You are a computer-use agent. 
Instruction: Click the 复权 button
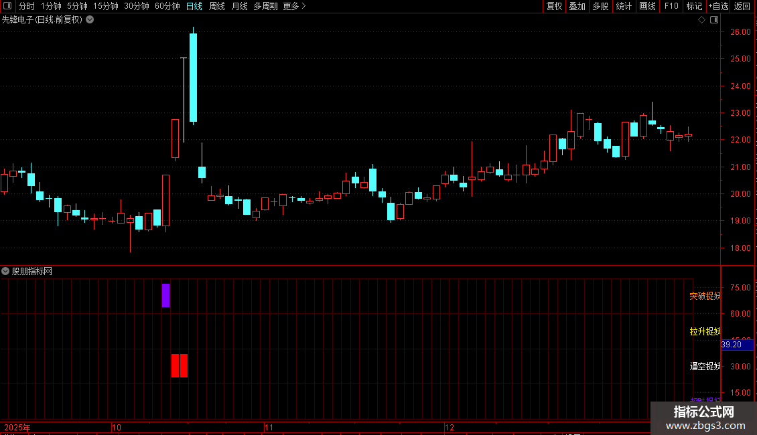point(554,6)
